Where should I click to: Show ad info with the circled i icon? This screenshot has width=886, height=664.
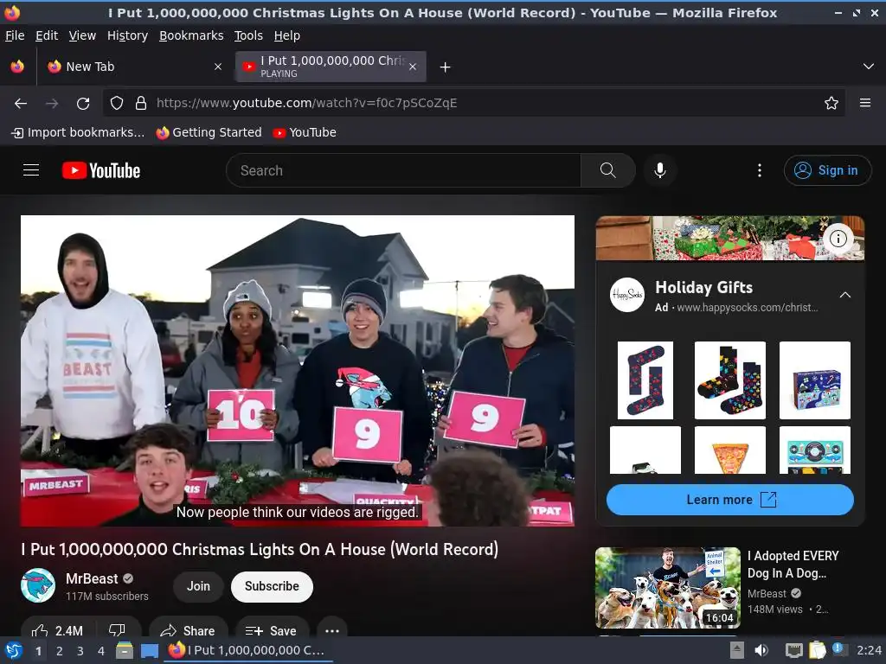[x=838, y=239]
